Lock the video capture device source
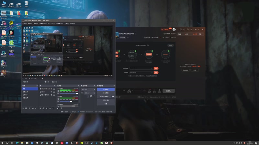259x145 pixels. [54, 89]
